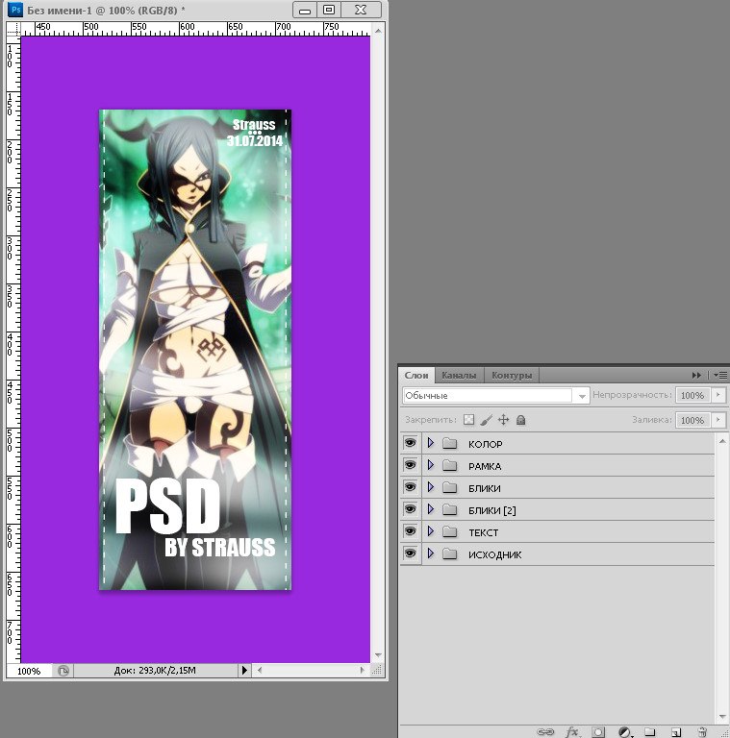
Task: Lock transparent pixels icon
Action: [x=468, y=419]
